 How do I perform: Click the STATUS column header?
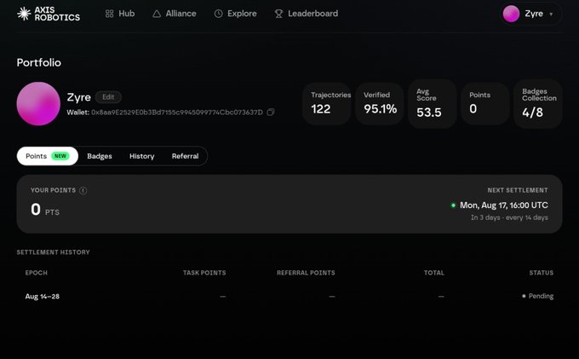tap(542, 273)
